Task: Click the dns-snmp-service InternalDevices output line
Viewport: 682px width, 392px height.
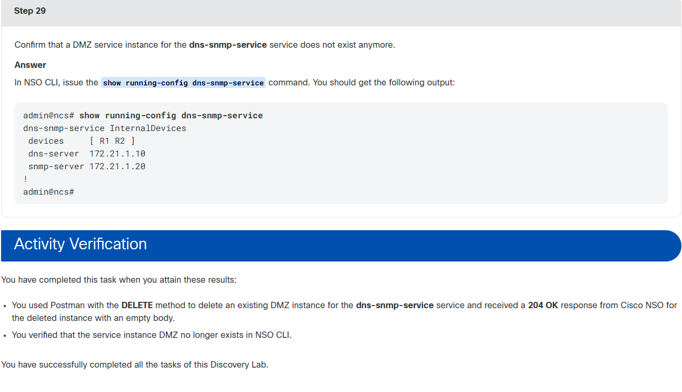Action: [x=105, y=128]
